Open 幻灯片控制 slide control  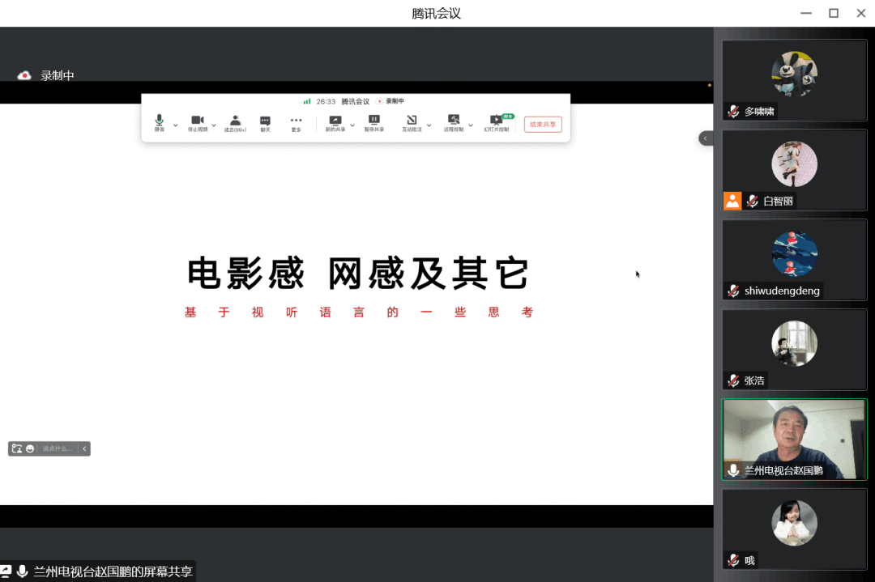496,118
